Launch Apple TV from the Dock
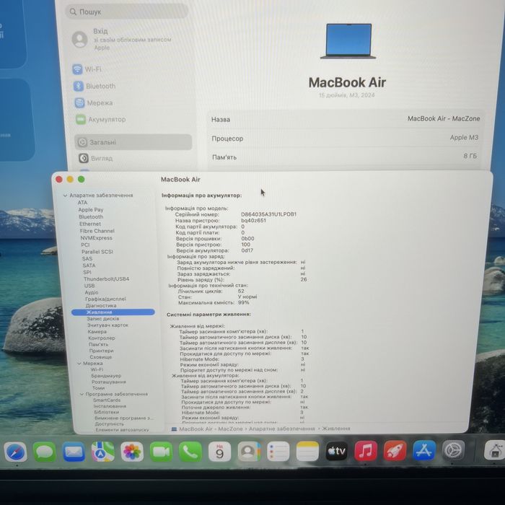505x505 pixels. pyautogui.click(x=337, y=451)
